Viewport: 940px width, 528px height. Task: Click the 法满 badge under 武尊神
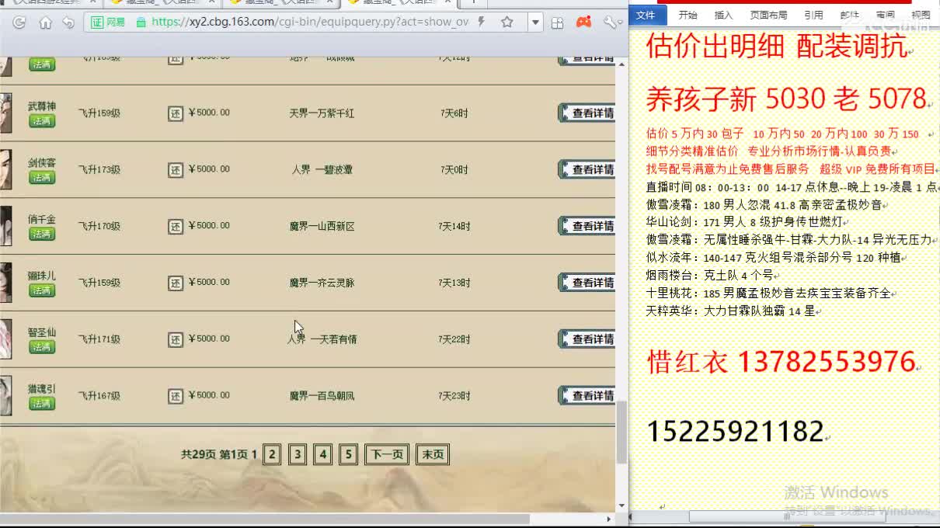42,121
